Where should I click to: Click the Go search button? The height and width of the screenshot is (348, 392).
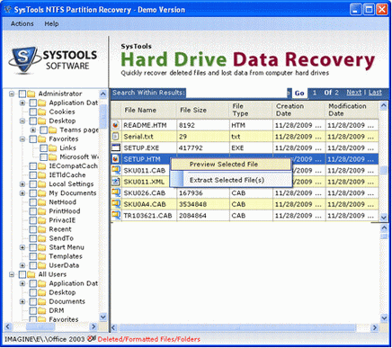pyautogui.click(x=299, y=93)
